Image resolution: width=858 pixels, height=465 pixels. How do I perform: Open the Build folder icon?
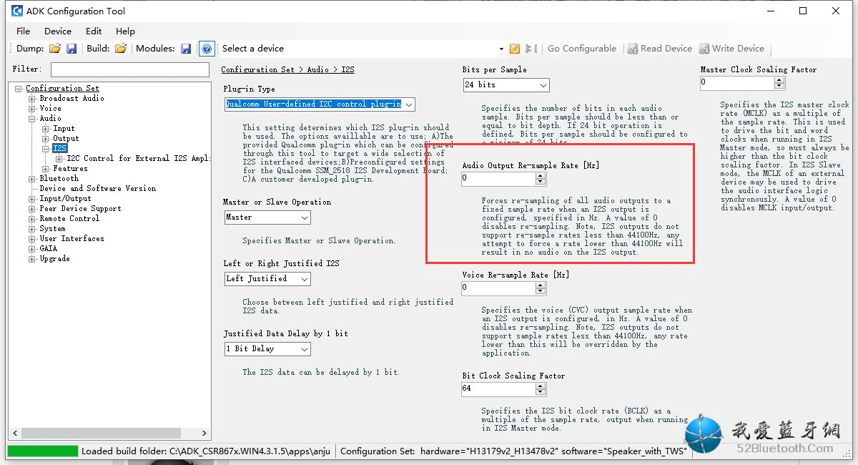[121, 49]
